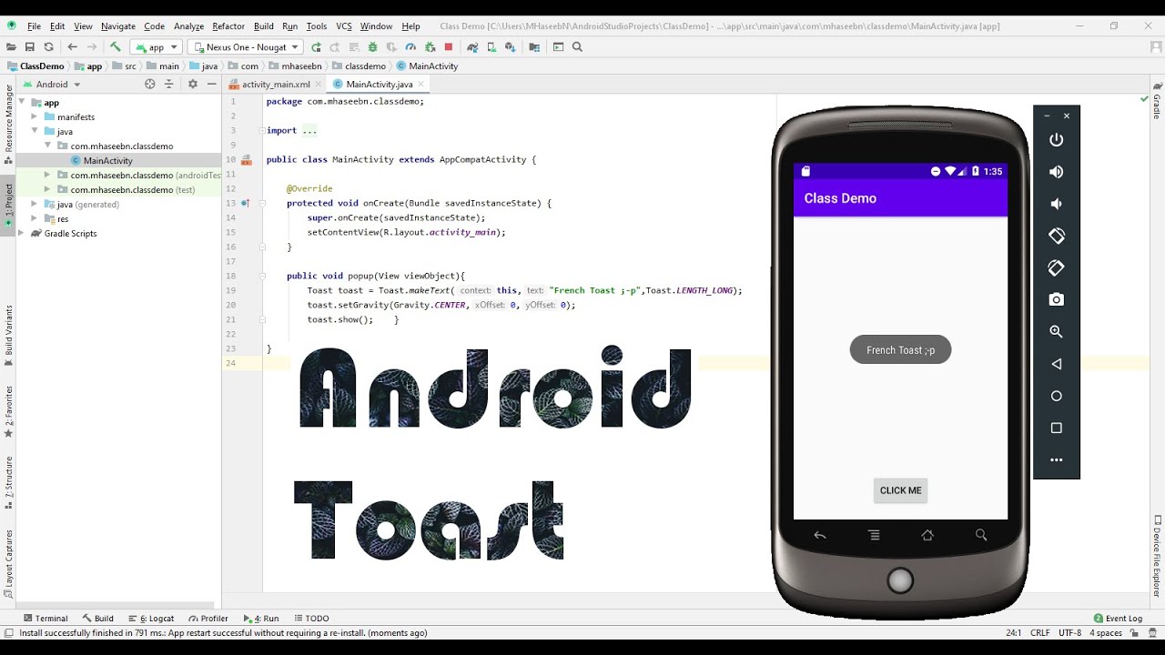The image size is (1165, 655).
Task: Click the Save All disk icon
Action: [30, 47]
